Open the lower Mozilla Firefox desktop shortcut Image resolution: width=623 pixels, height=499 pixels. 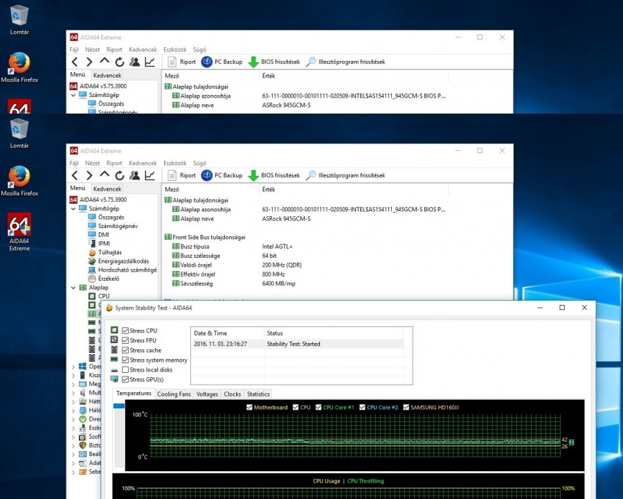[x=19, y=181]
